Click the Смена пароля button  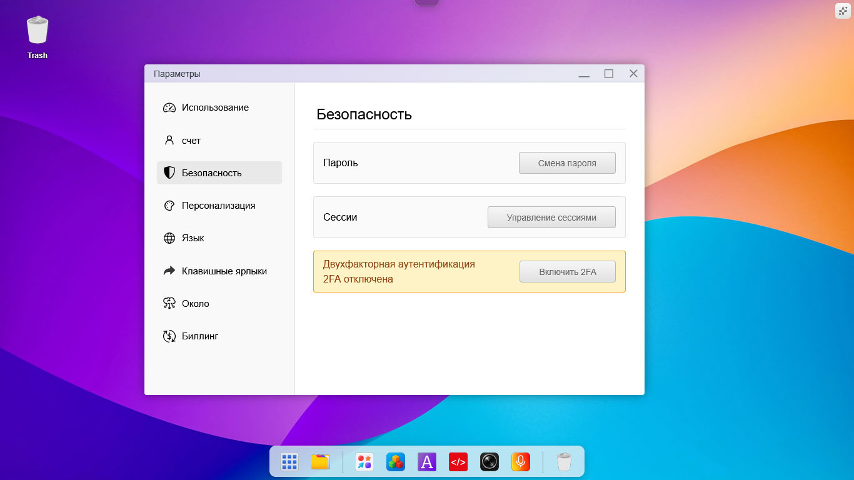567,163
